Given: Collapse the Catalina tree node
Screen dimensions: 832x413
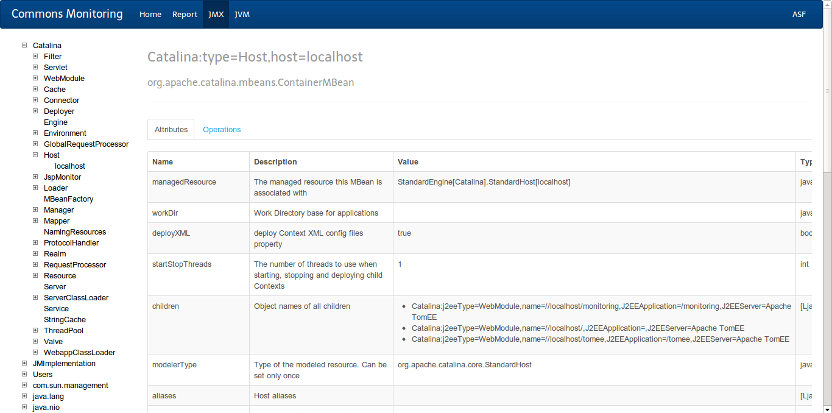Looking at the screenshot, I should [x=24, y=45].
